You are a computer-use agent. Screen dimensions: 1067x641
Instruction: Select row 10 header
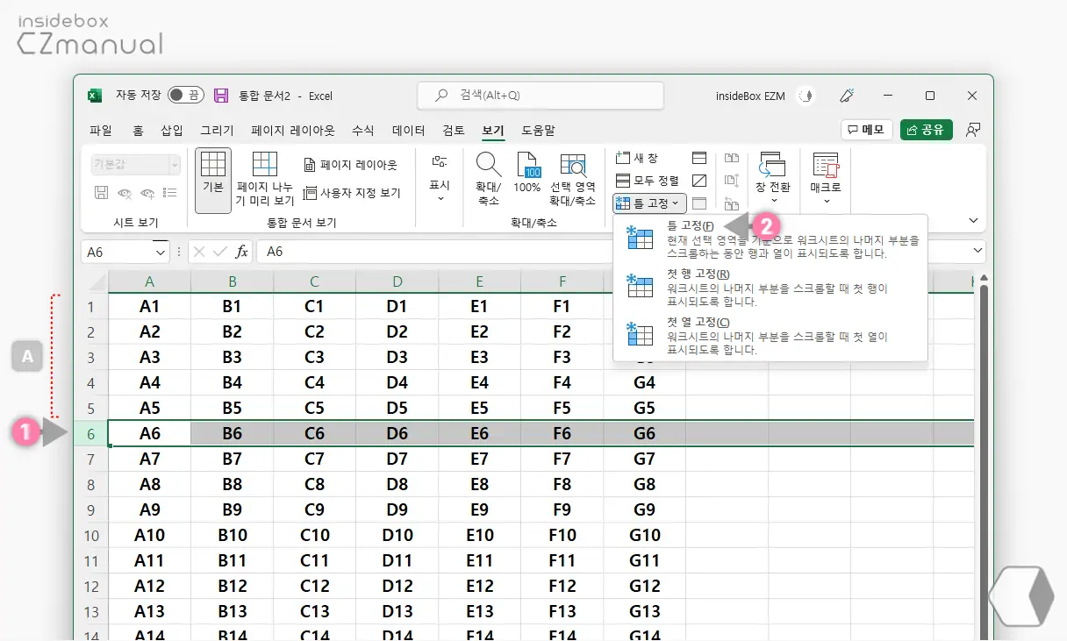click(x=90, y=535)
